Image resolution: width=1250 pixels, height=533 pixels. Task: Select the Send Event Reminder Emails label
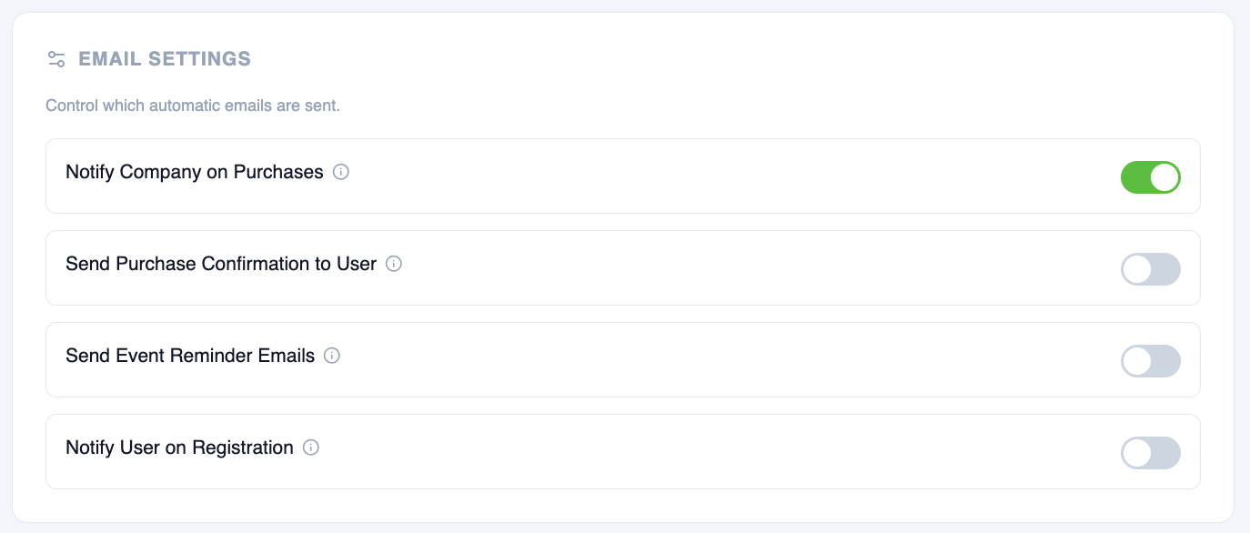coord(190,356)
